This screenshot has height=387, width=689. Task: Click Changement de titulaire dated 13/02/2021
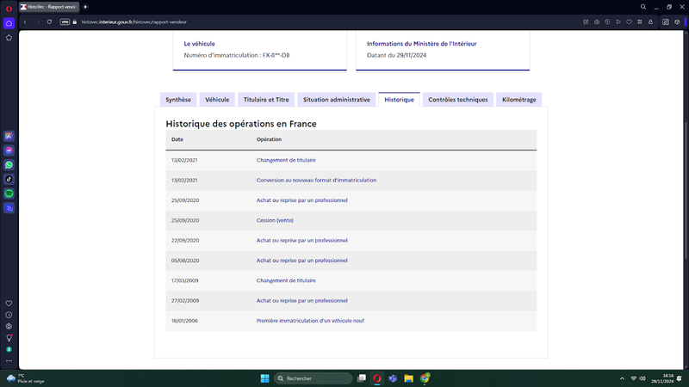tap(286, 160)
